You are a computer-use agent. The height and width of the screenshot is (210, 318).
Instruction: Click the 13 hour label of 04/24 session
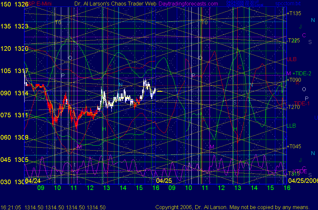pos(107,188)
